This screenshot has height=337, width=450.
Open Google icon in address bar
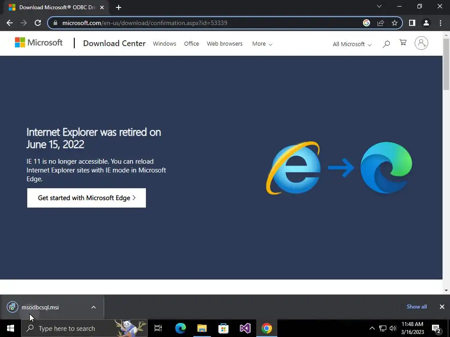coord(367,23)
